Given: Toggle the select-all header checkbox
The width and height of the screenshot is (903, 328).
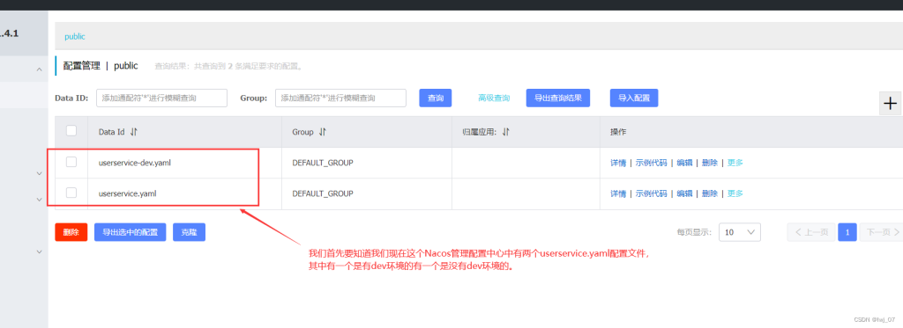Looking at the screenshot, I should 71,131.
